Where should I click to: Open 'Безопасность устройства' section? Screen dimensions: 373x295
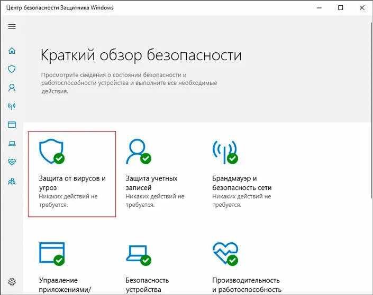click(147, 285)
